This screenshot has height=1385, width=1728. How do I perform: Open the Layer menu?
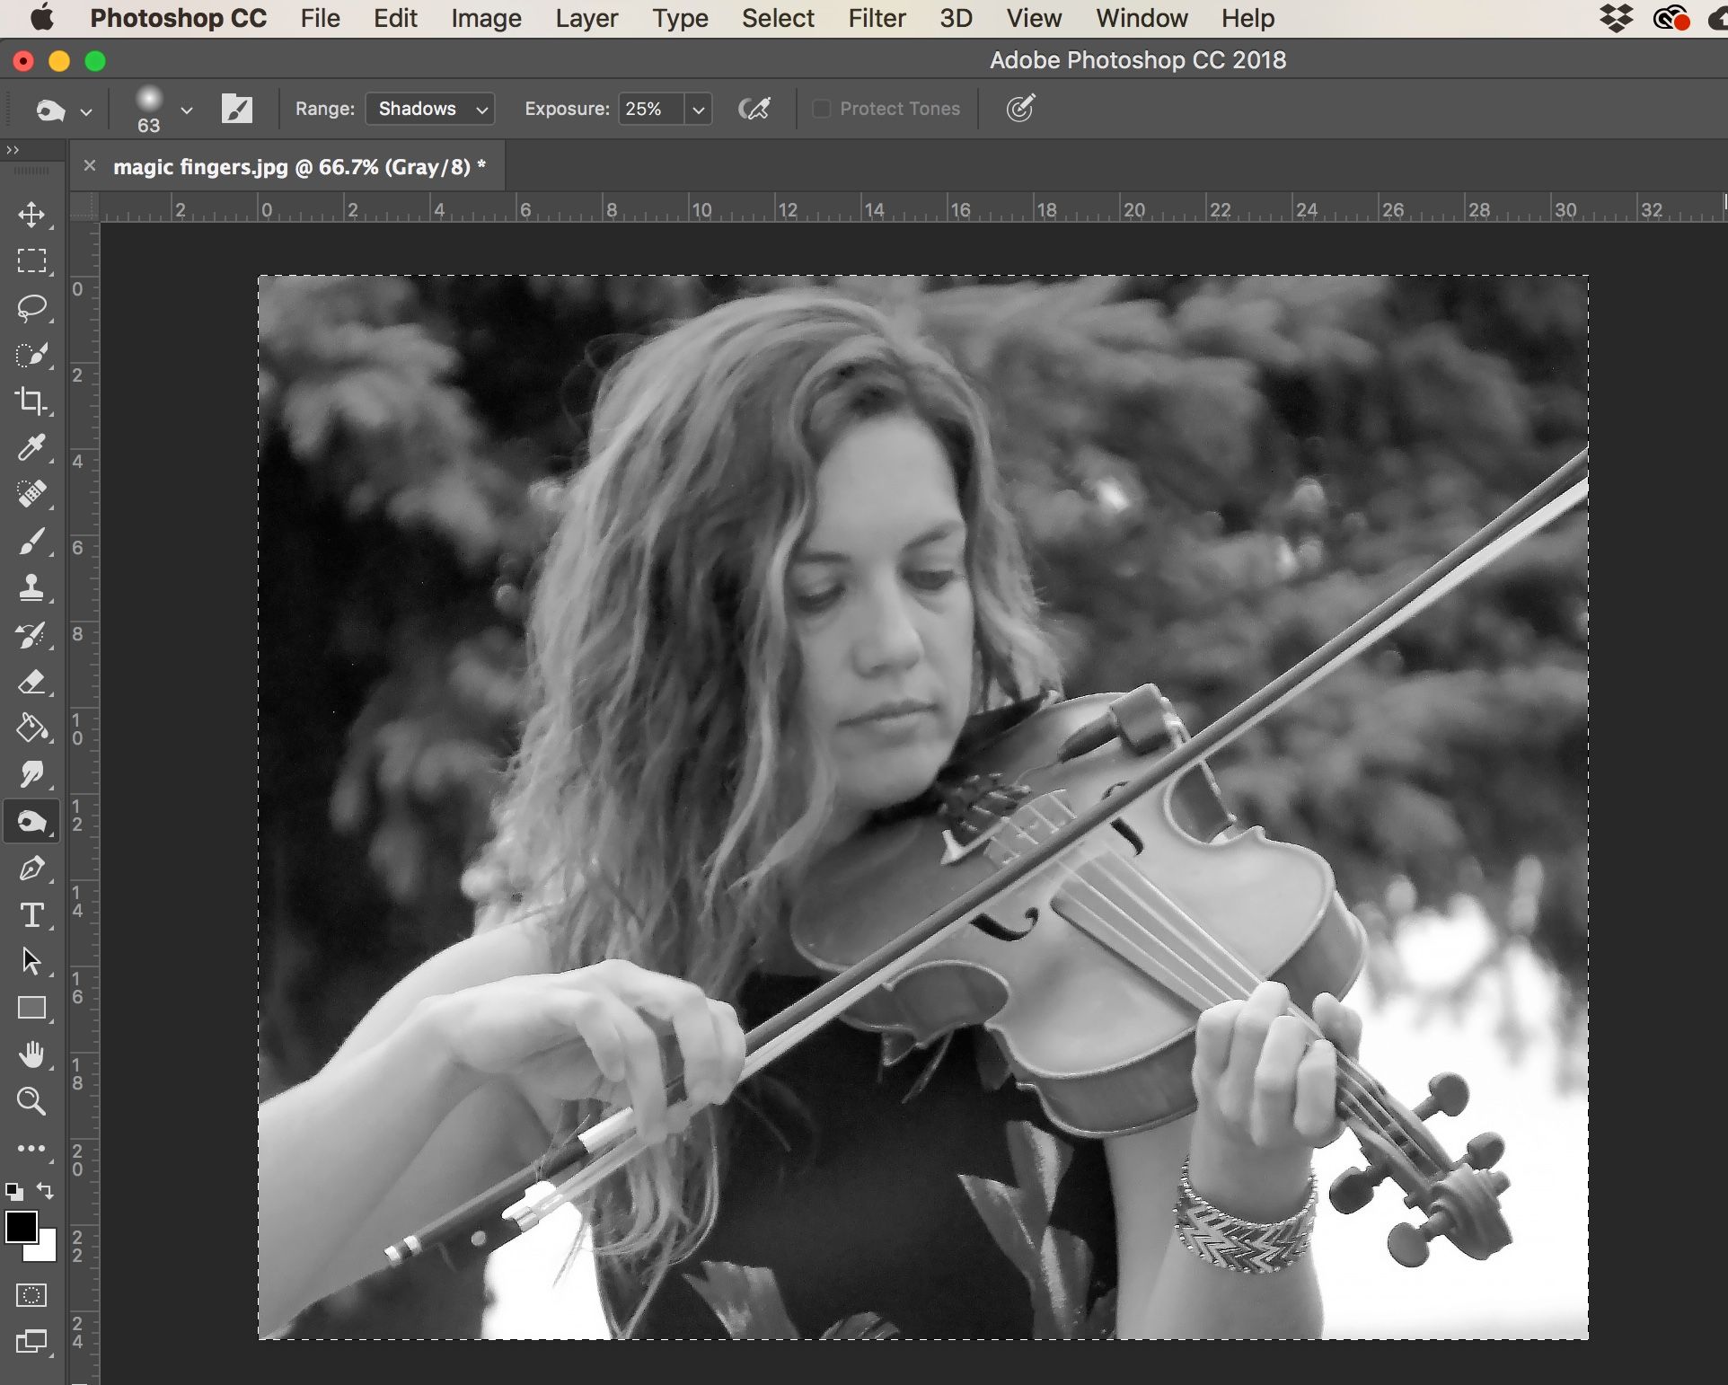pos(586,18)
